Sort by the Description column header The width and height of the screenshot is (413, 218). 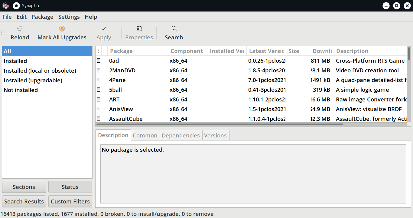tap(371, 51)
